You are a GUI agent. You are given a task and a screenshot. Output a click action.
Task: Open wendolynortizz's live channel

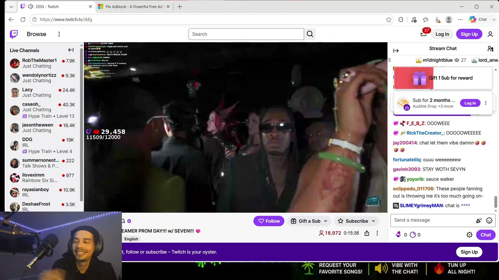(42, 78)
